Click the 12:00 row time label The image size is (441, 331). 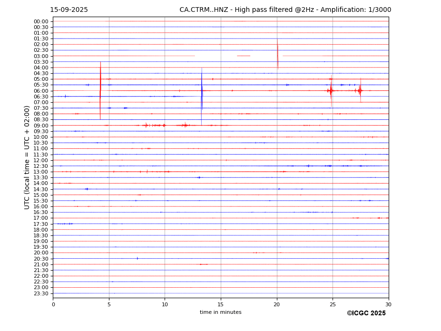pos(41,161)
